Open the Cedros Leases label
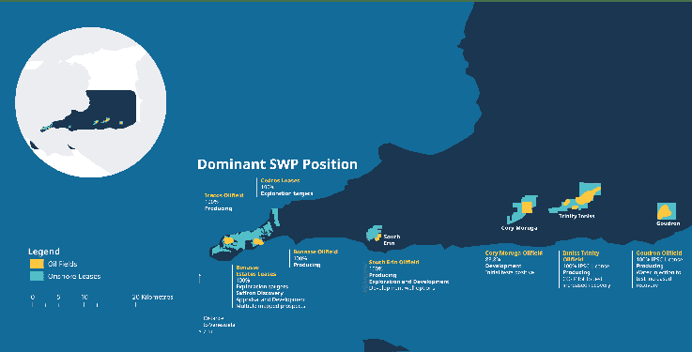 coord(280,180)
